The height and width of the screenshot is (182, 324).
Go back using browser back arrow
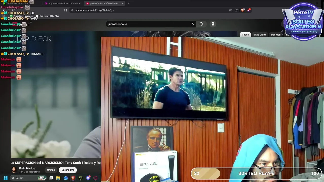4,10
